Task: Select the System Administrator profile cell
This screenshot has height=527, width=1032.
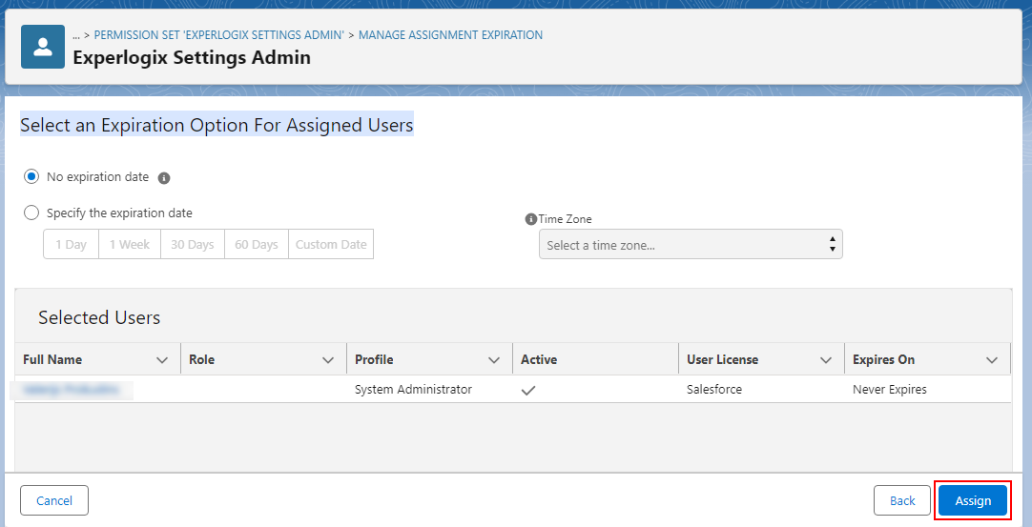Action: pyautogui.click(x=413, y=390)
